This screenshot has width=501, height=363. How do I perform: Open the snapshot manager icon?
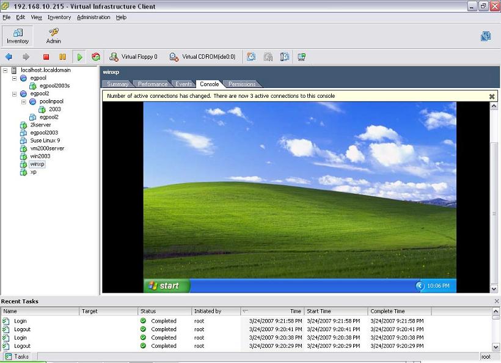[285, 57]
